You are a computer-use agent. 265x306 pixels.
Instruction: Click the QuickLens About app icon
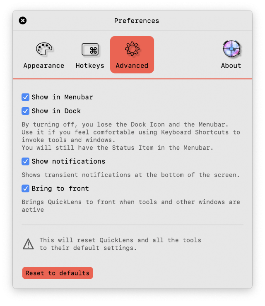[231, 49]
